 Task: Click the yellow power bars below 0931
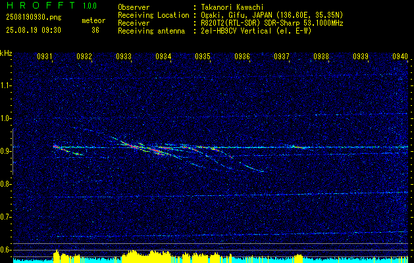point(66,256)
